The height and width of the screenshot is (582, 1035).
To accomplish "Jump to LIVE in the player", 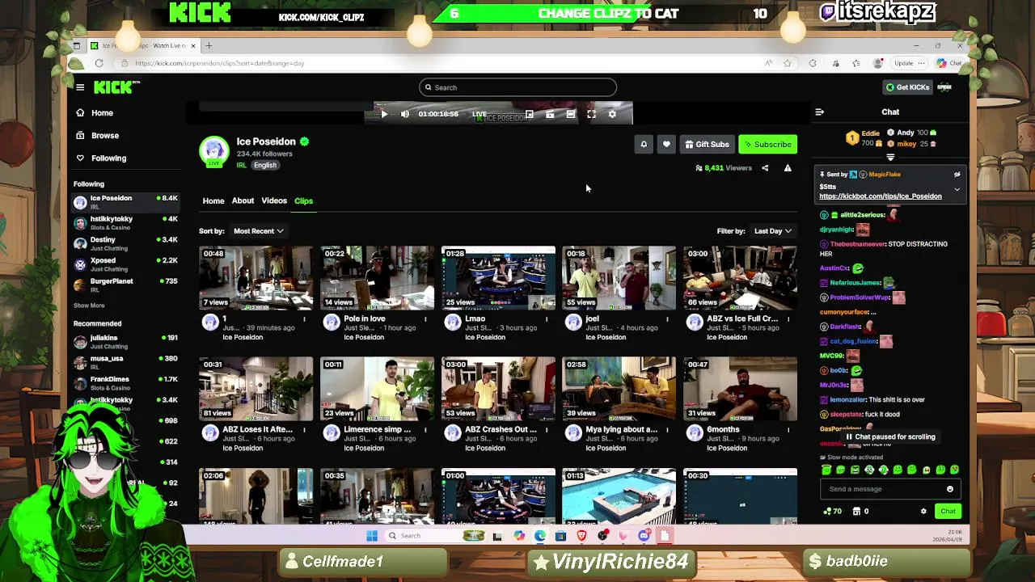I will [x=479, y=114].
